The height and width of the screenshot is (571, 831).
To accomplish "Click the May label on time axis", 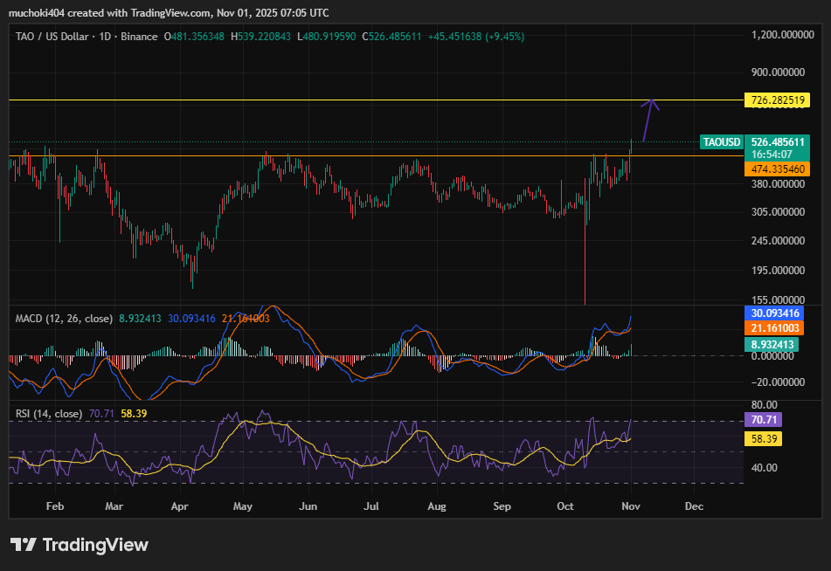I will 243,506.
